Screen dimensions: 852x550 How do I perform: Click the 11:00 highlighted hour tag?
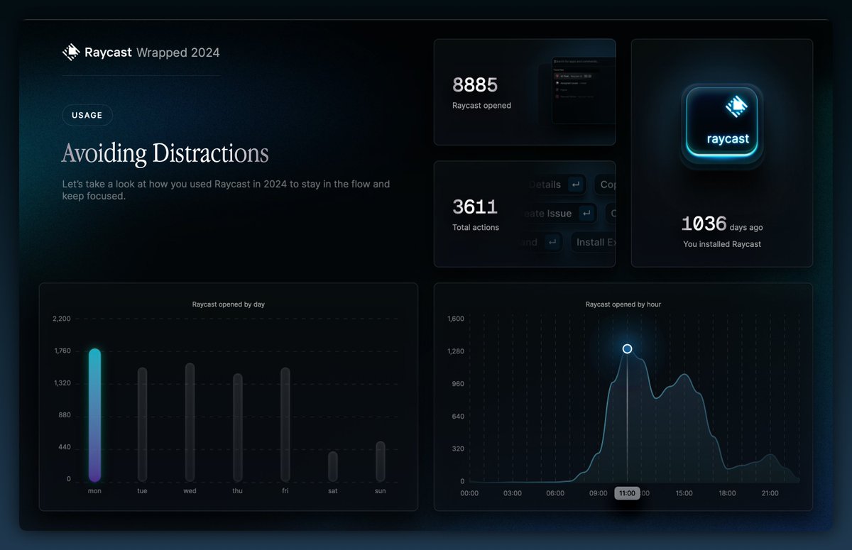click(627, 493)
